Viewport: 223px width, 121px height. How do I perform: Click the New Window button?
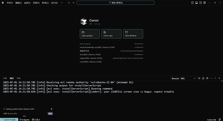tap(133, 34)
